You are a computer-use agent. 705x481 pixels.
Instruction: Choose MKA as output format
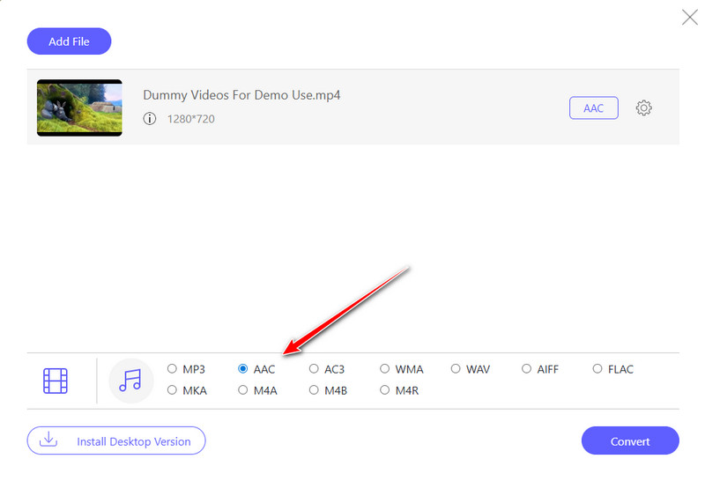coord(173,390)
